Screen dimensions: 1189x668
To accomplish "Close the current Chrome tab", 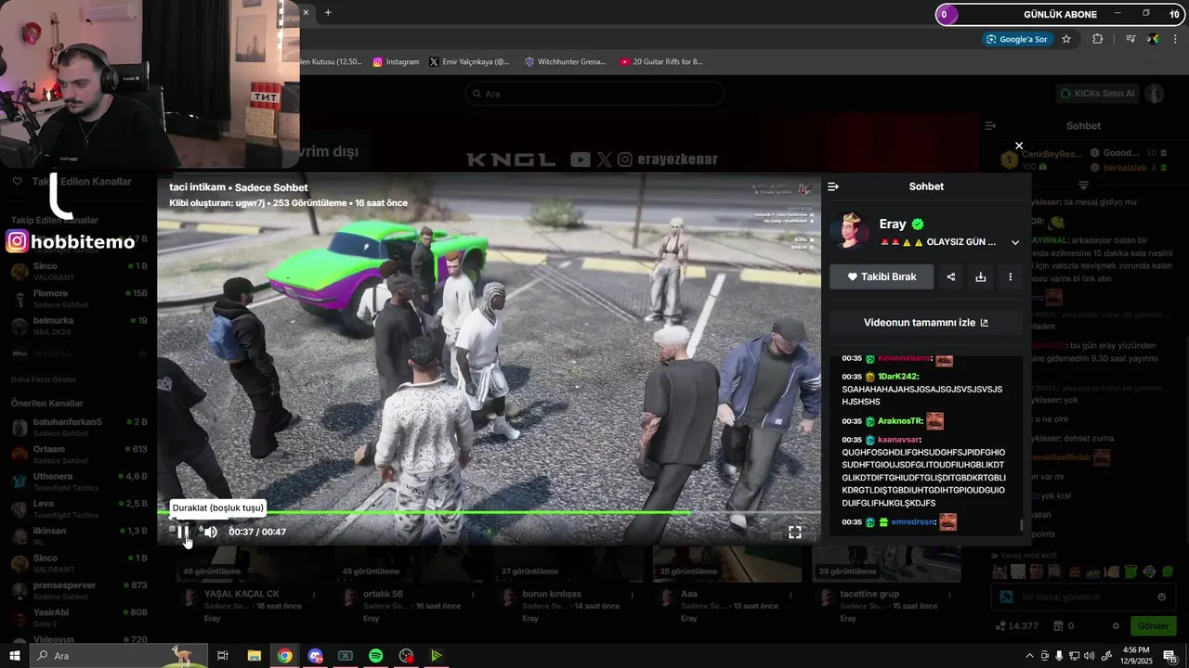I will [306, 12].
